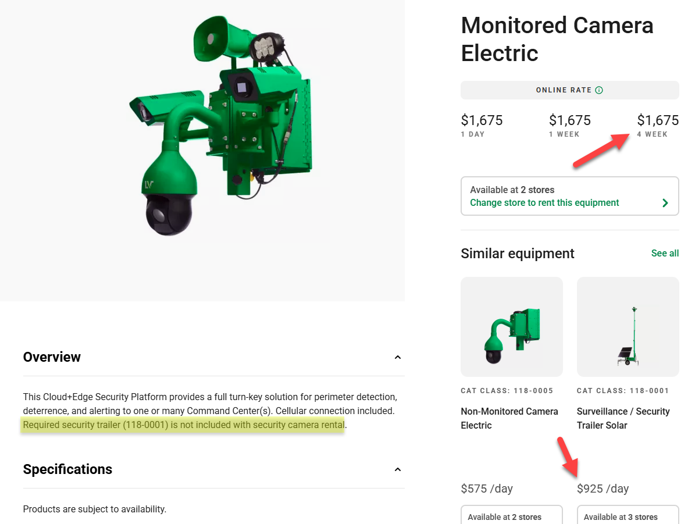The height and width of the screenshot is (524, 688).
Task: Click the 1 day rate price
Action: pos(482,120)
